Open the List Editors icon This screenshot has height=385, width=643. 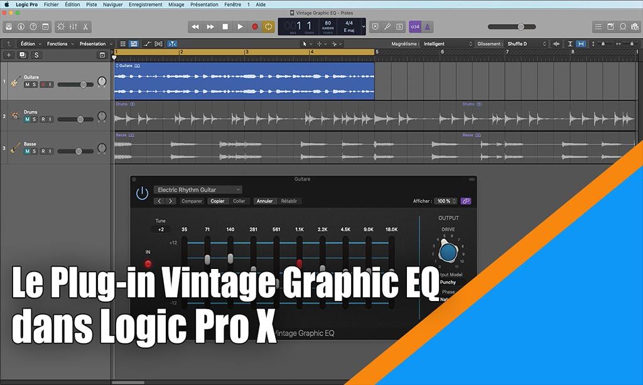pyautogui.click(x=598, y=26)
